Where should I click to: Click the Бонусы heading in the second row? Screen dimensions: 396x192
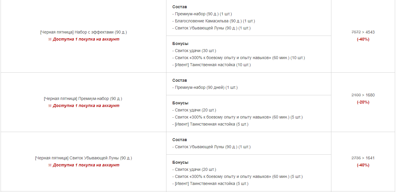[x=180, y=103]
